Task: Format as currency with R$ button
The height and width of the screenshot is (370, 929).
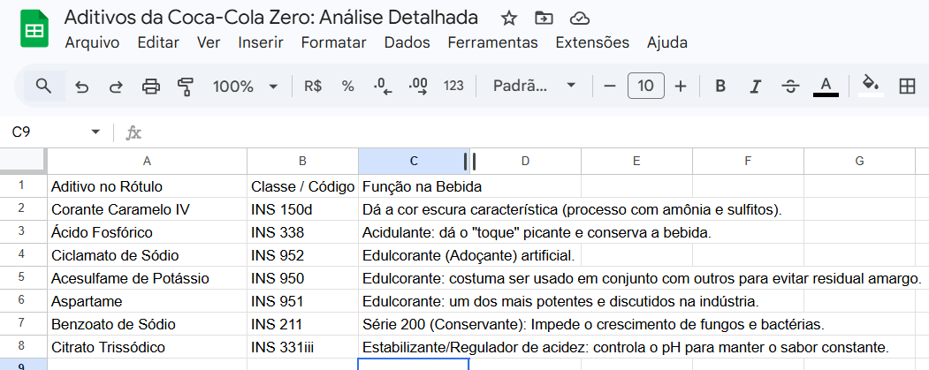Action: coord(313,86)
